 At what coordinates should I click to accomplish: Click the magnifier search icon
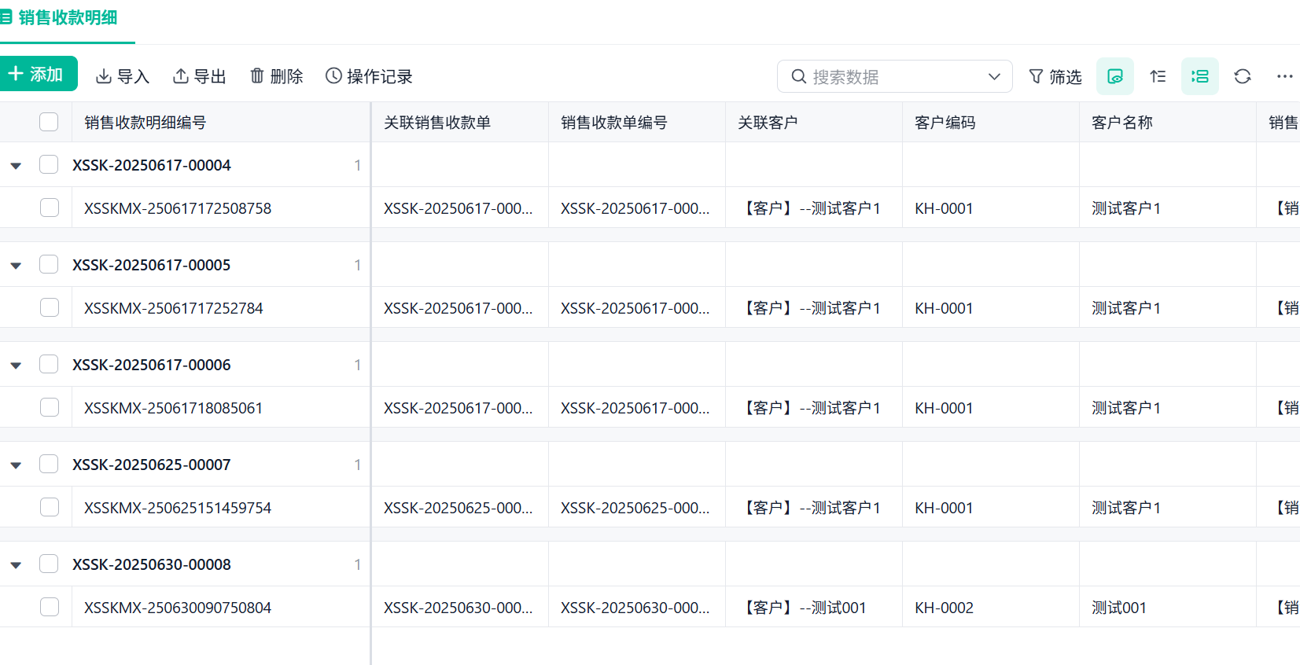click(x=798, y=76)
